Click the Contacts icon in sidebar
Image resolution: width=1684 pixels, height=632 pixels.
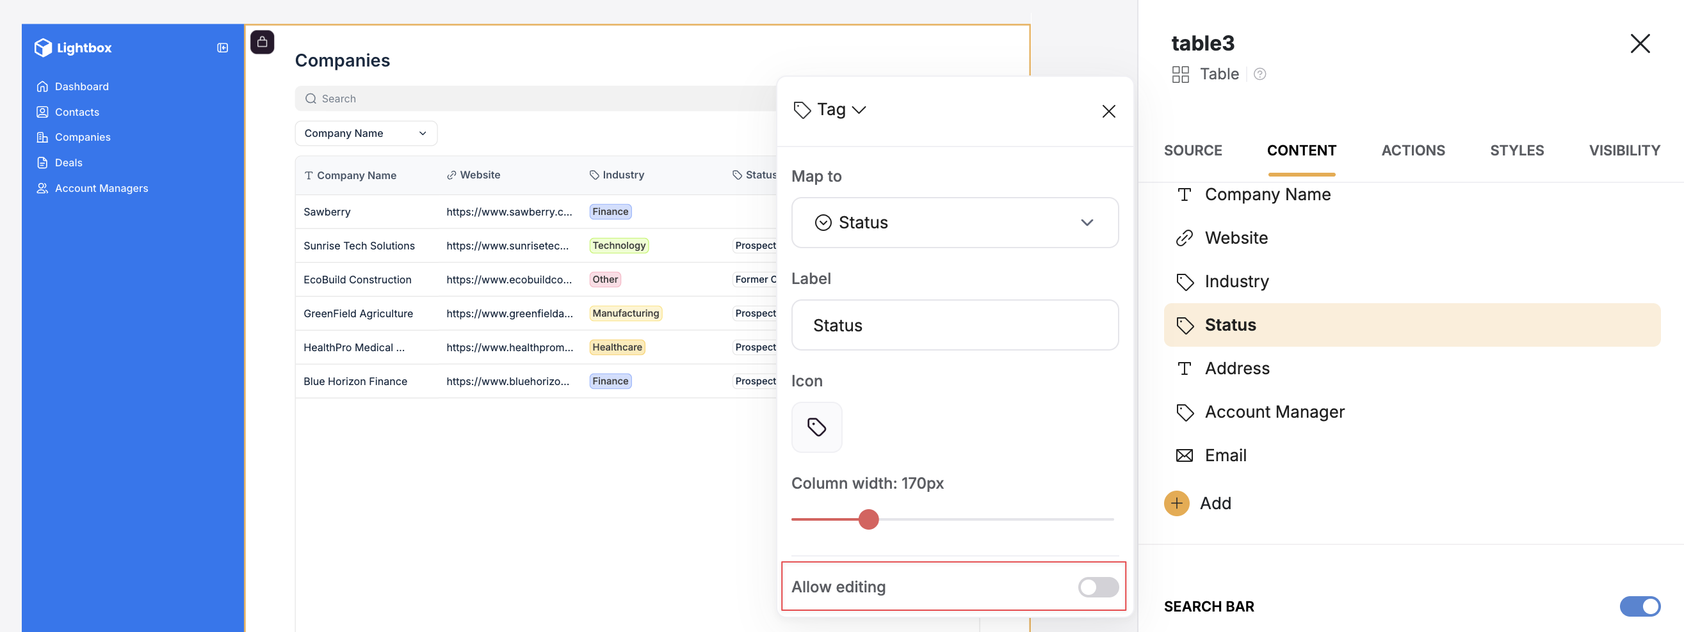[42, 112]
